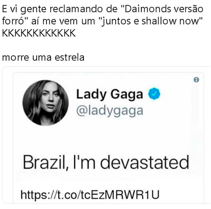The width and height of the screenshot is (211, 209).
Task: Click the Lady Gaga display name
Action: [110, 94]
